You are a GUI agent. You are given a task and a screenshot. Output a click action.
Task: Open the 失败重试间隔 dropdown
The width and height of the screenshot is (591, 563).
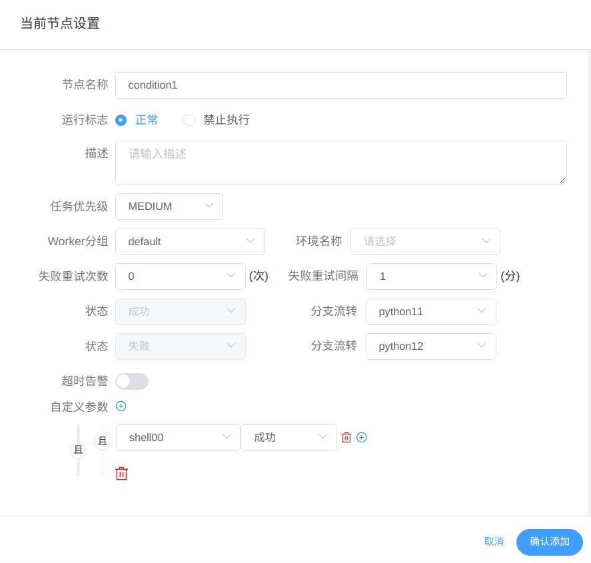pos(431,277)
